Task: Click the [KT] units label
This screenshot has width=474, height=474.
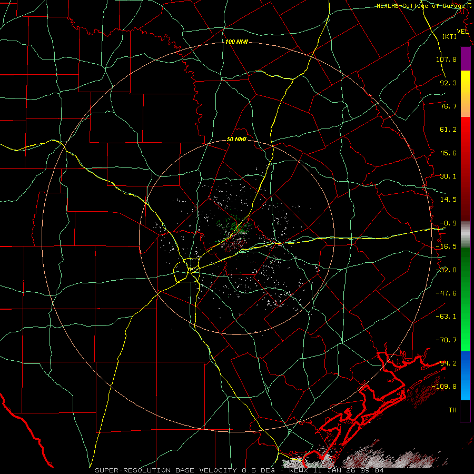Action: 449,36
